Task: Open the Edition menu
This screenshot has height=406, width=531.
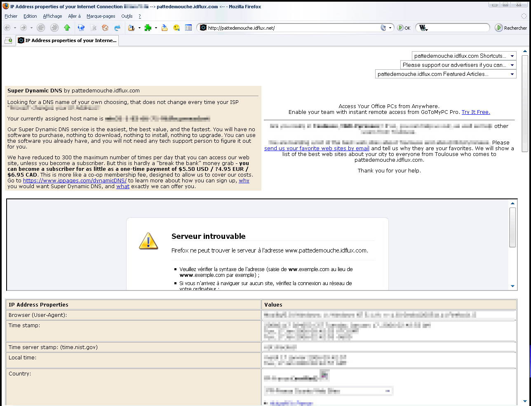Action: (30, 16)
